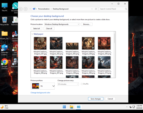The width and height of the screenshot is (143, 113).
Task: Open This PC desktop icon
Action: pos(5,7)
